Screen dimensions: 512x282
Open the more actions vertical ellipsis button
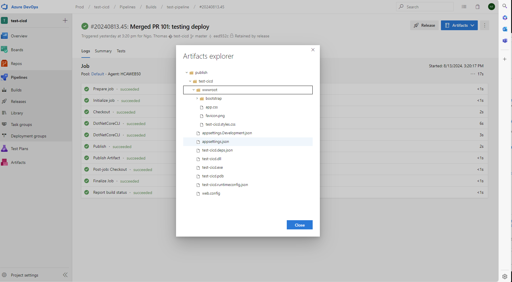tap(485, 25)
